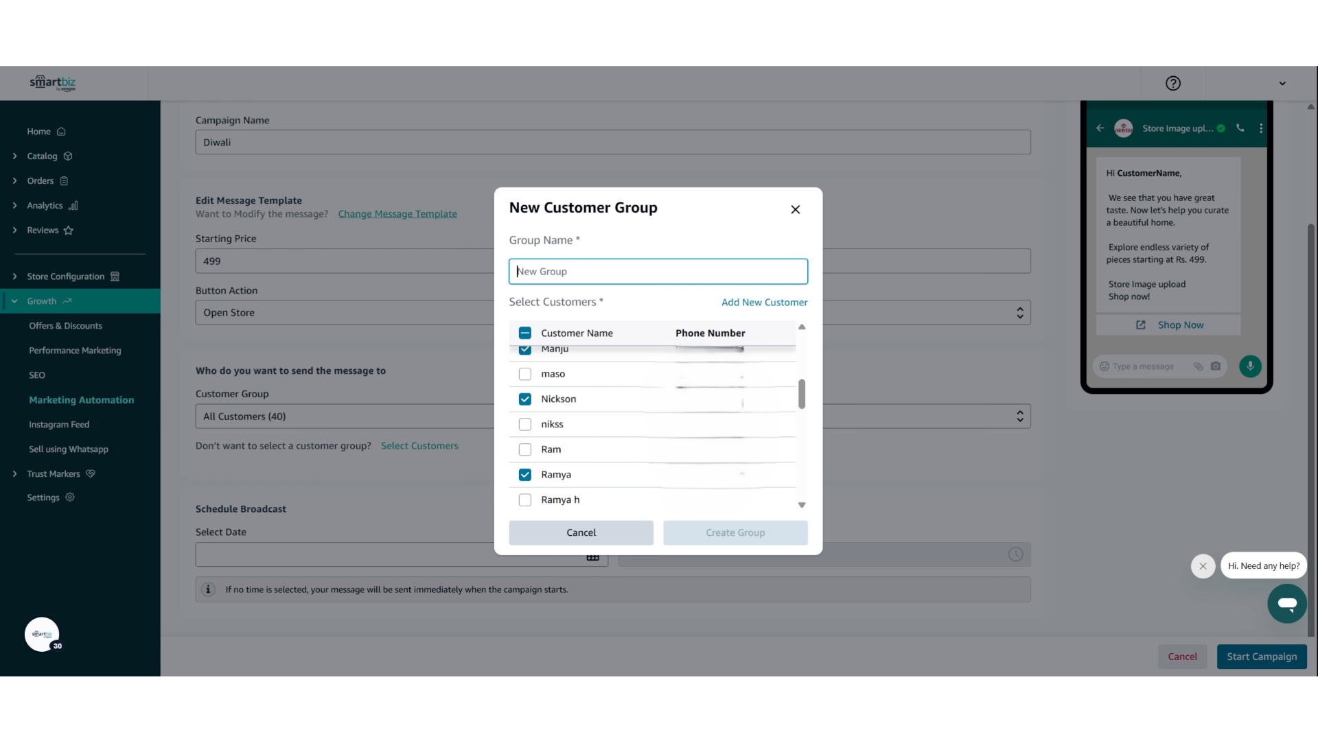Screen dimensions: 1318x741
Task: Open Offers & Discounts menu item
Action: click(65, 326)
